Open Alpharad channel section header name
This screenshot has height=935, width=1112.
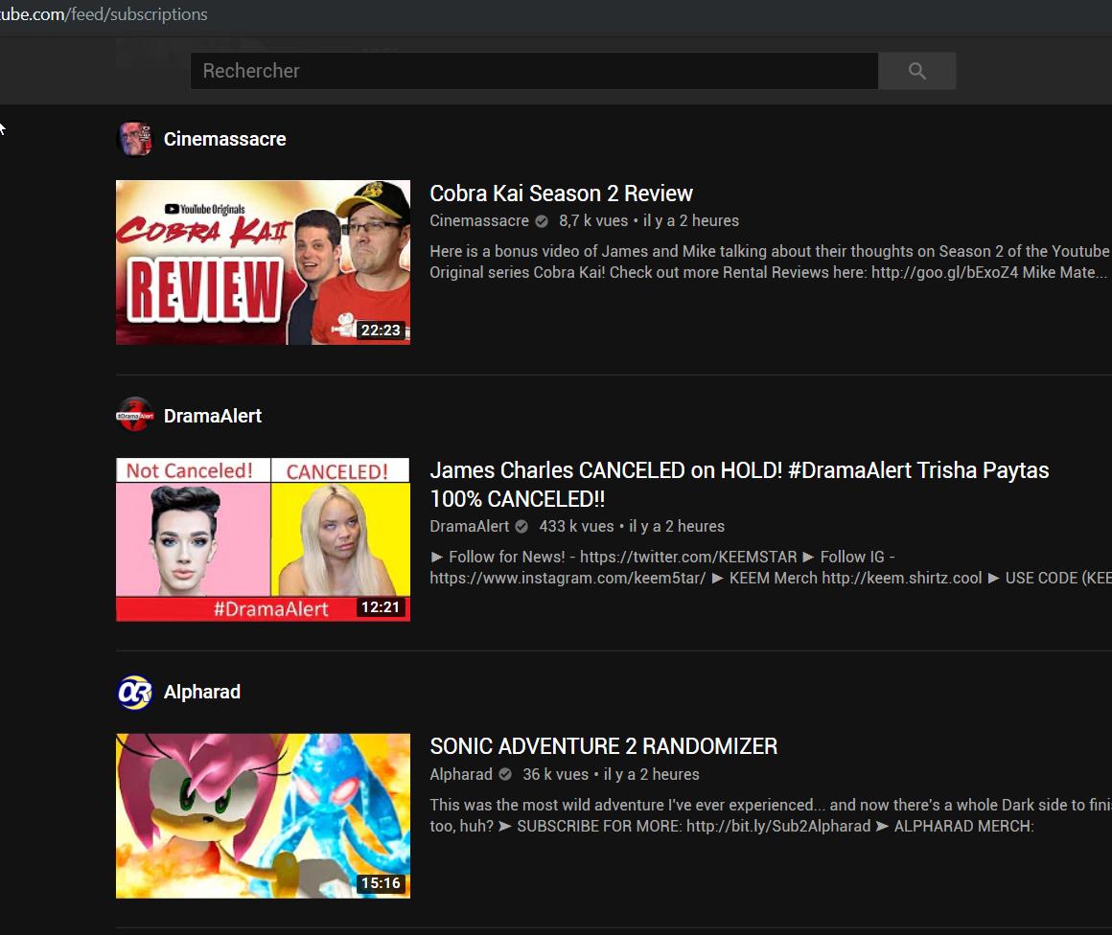202,692
